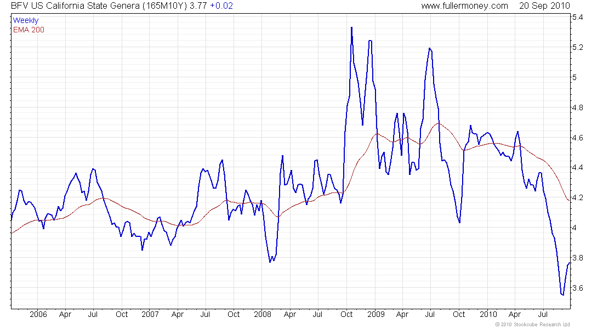Click the 'Oct' label before 2009
The image size is (603, 329).
(x=346, y=314)
